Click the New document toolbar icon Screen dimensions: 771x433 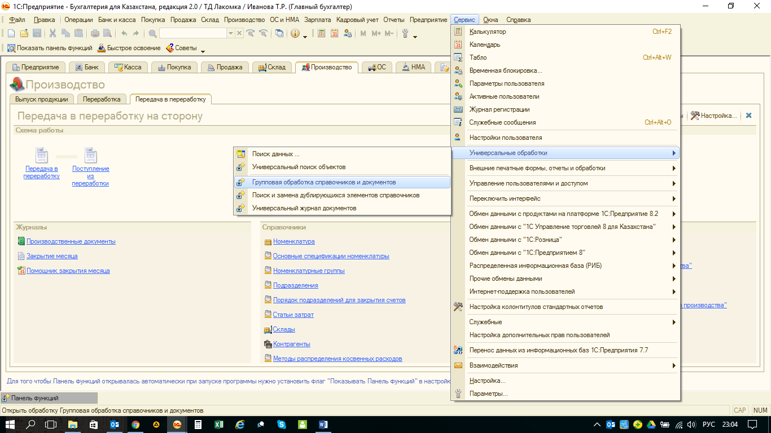pos(11,33)
